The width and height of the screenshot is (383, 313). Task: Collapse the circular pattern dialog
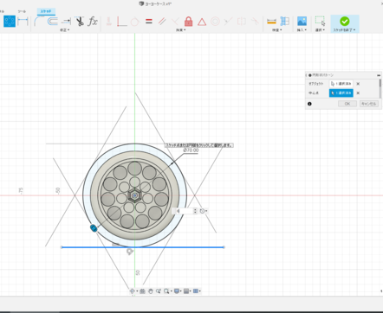(x=379, y=75)
